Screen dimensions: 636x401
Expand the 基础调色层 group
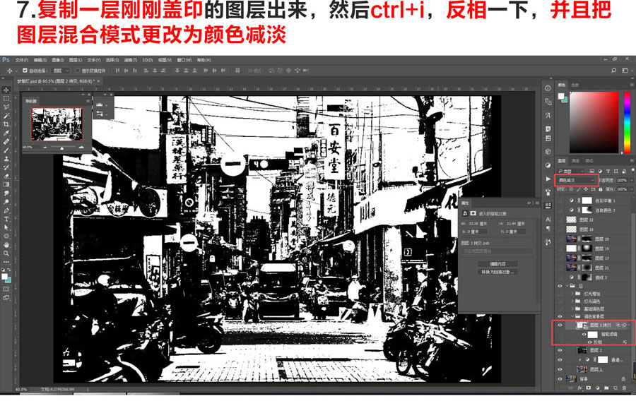pyautogui.click(x=572, y=309)
